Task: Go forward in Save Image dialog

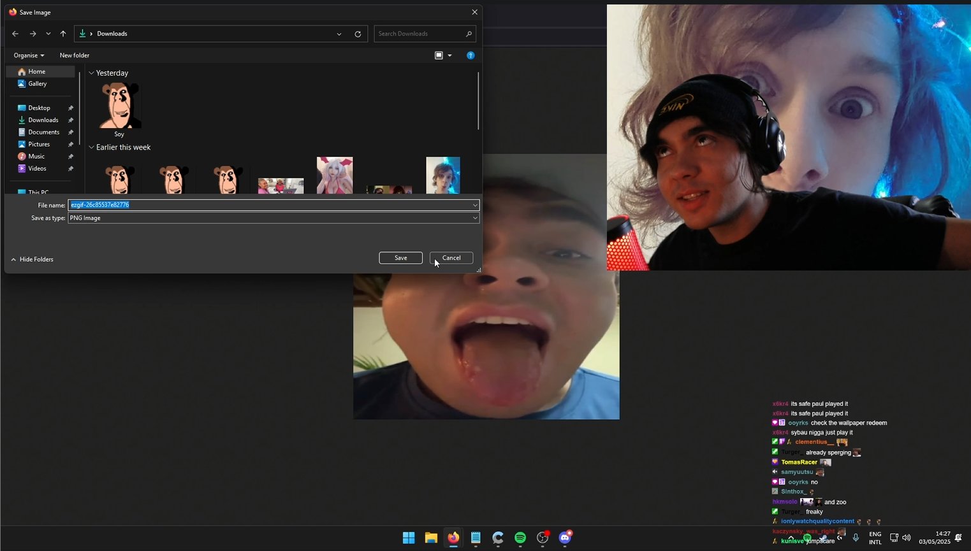Action: click(x=33, y=34)
